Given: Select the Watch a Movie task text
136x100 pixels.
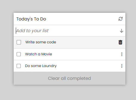Looking at the screenshot, I should pos(38,54).
